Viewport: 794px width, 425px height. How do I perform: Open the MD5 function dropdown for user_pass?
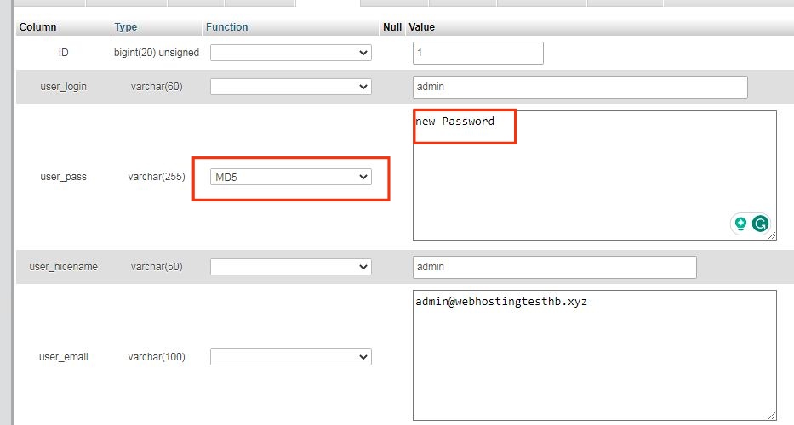291,177
